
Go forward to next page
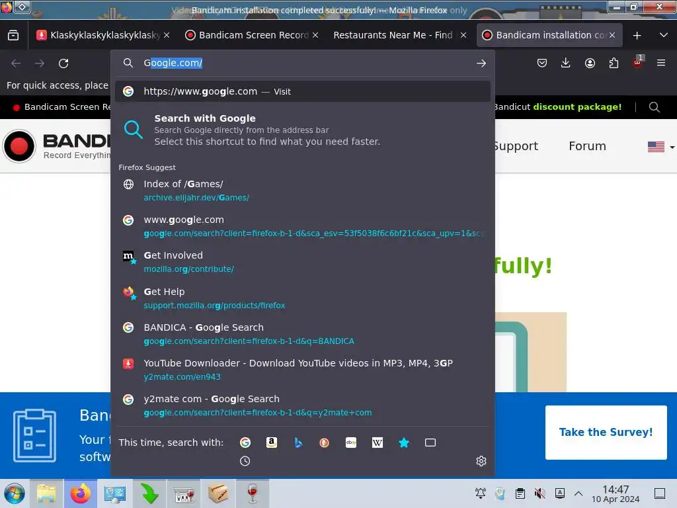click(x=40, y=63)
